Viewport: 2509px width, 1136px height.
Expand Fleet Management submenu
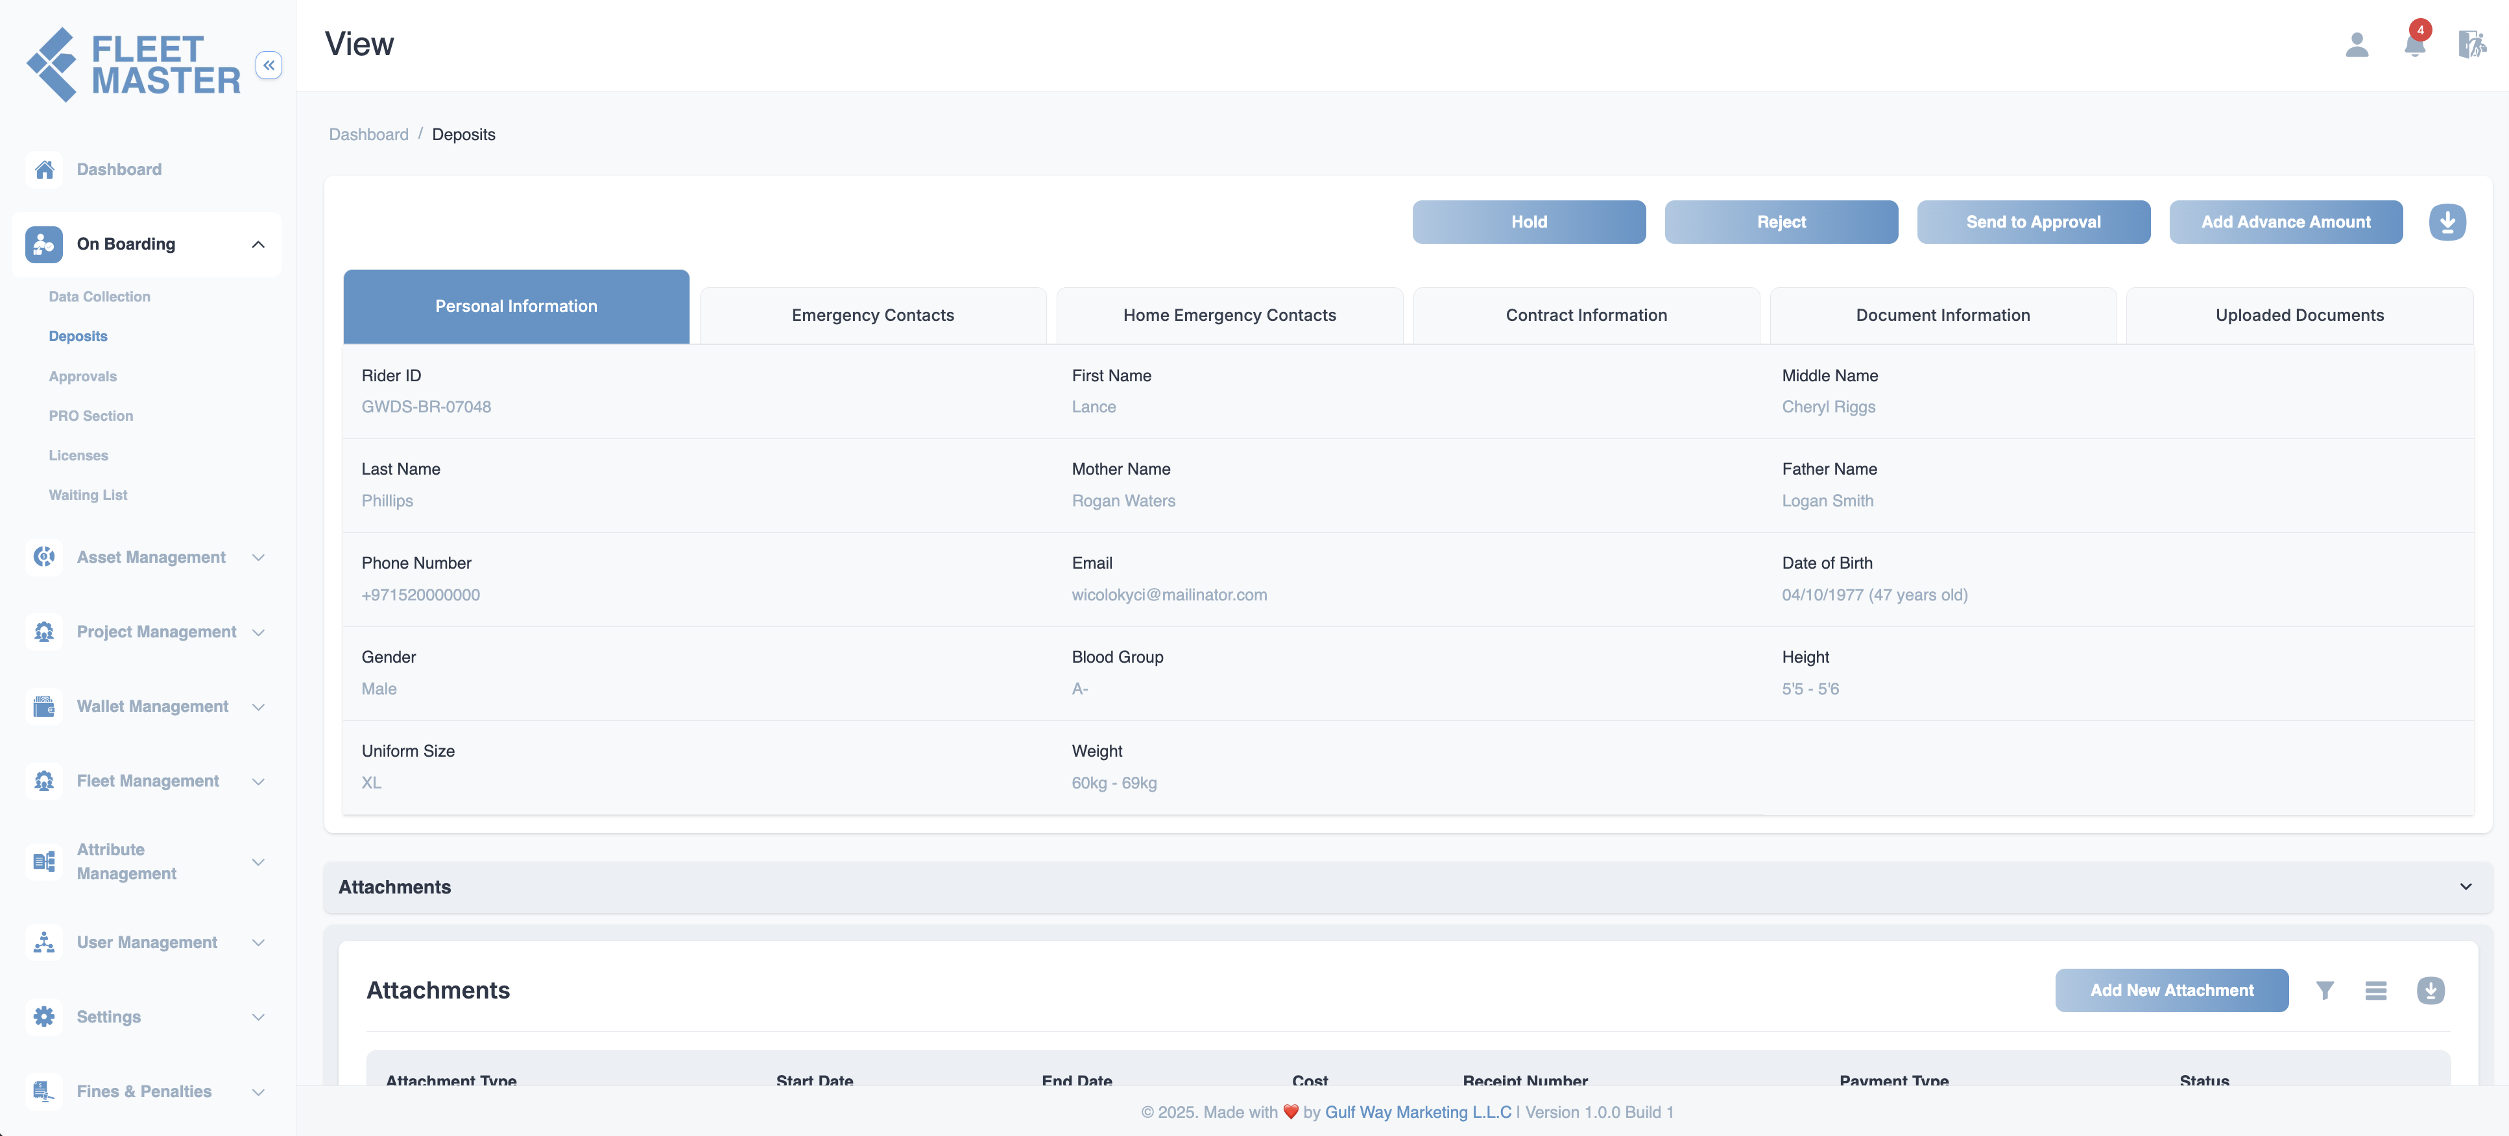(258, 782)
